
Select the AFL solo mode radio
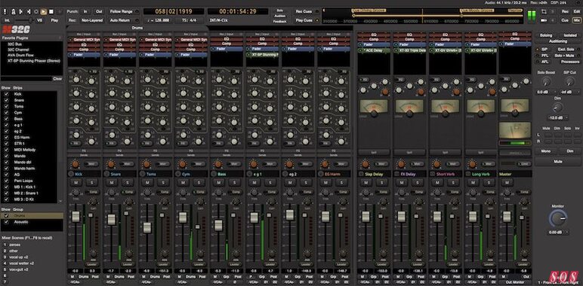click(x=537, y=62)
